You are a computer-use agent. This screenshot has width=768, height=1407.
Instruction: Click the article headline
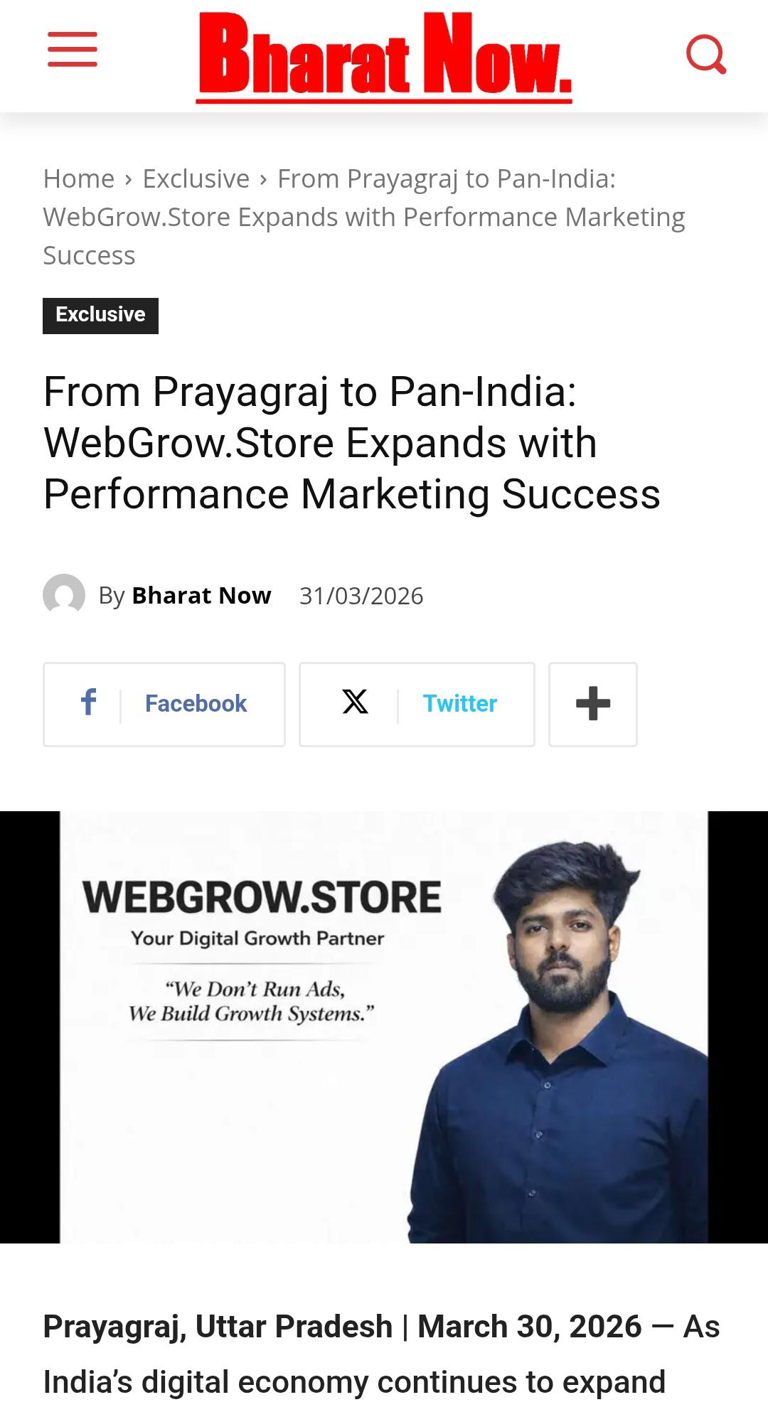352,442
